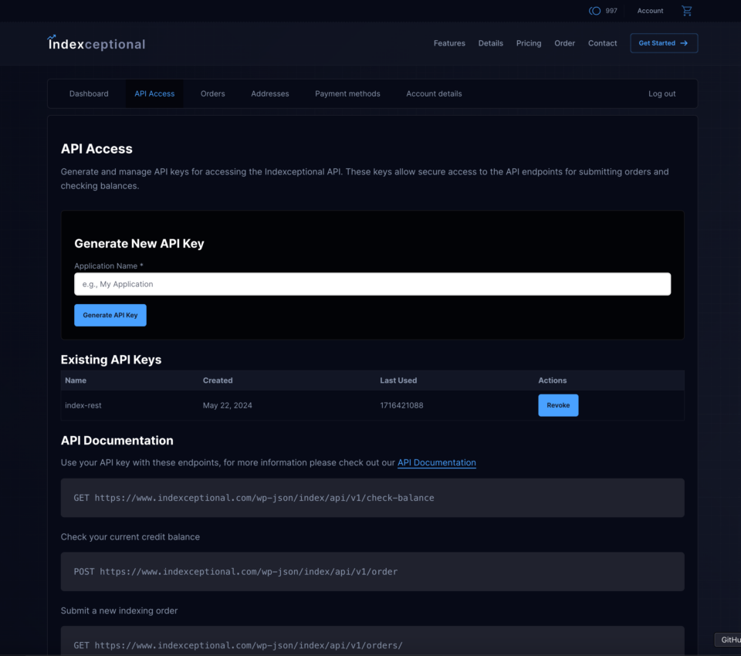Open the Details nav item
The width and height of the screenshot is (741, 656).
pos(491,43)
